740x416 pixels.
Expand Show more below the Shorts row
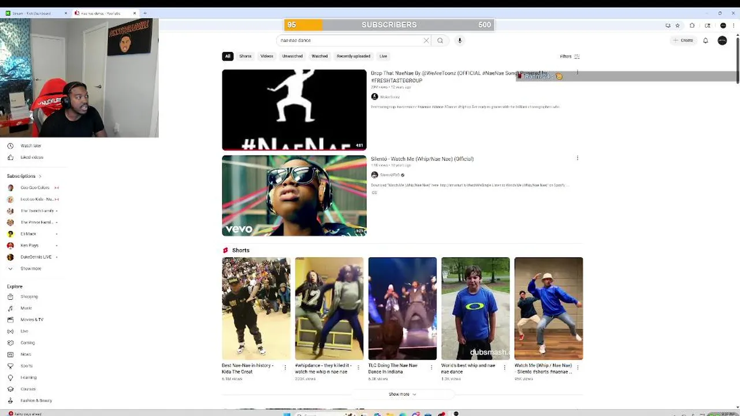coord(402,394)
